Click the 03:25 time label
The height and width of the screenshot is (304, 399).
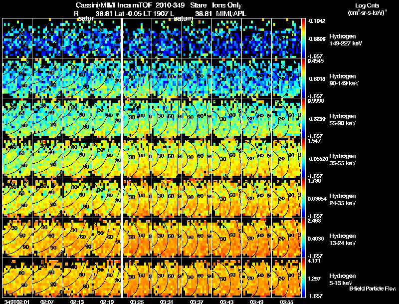pyautogui.click(x=137, y=302)
